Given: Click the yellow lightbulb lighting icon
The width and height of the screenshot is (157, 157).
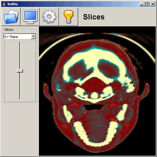Looking at the screenshot, I should [68, 17].
